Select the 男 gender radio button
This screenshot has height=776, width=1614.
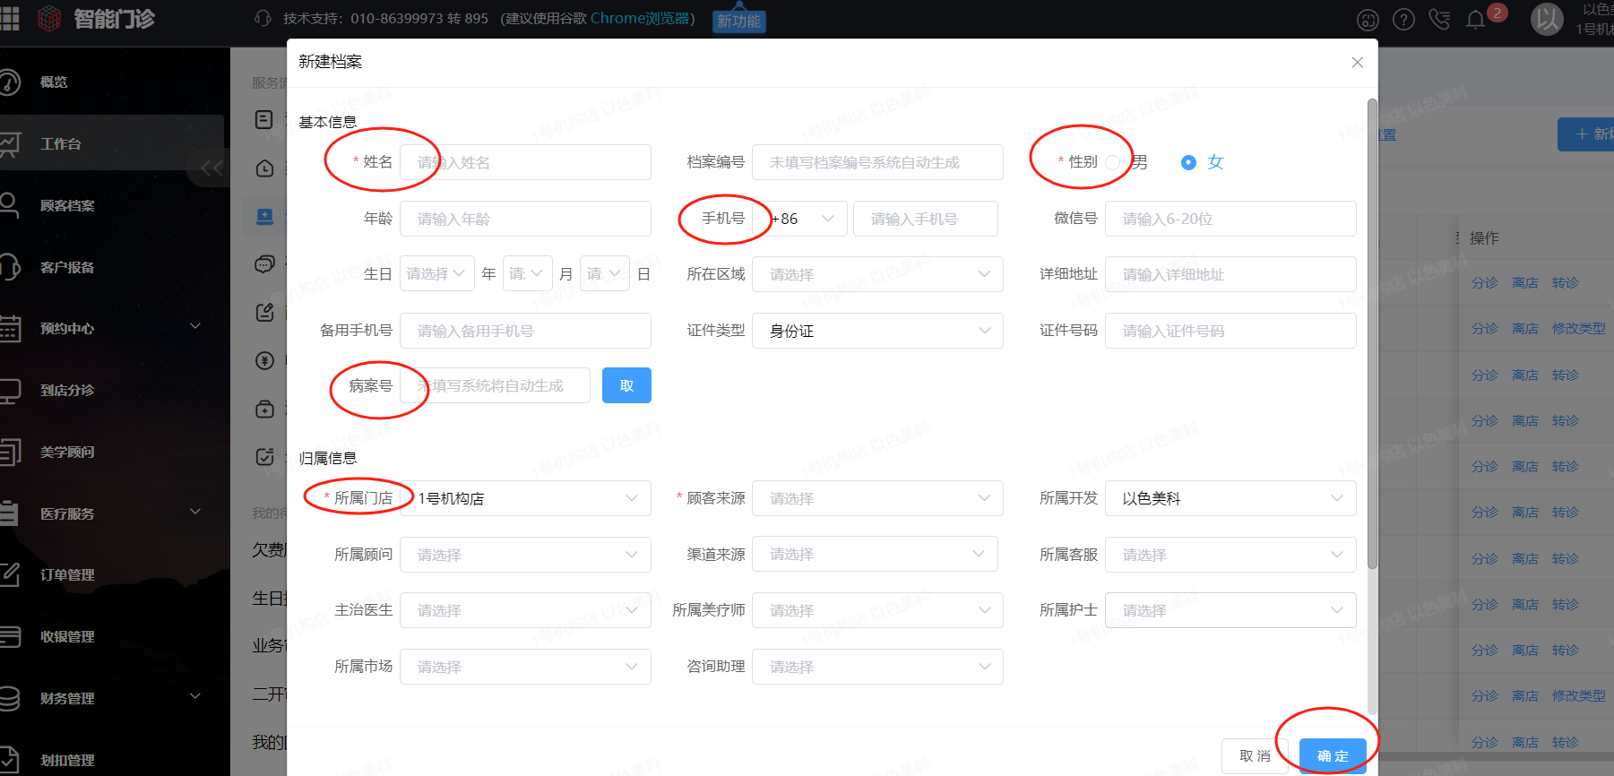pyautogui.click(x=1113, y=162)
